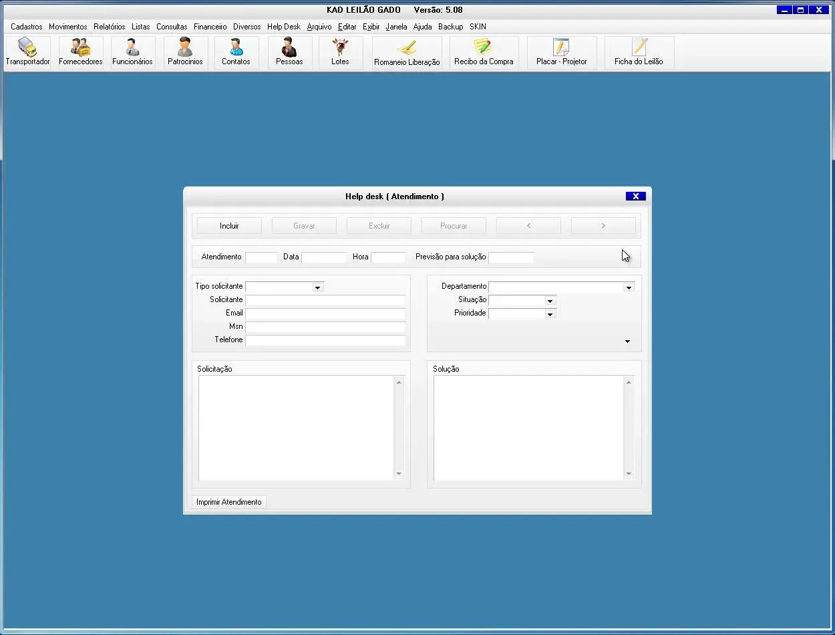Open the Contatos toolbar icon
The width and height of the screenshot is (835, 635).
[236, 53]
